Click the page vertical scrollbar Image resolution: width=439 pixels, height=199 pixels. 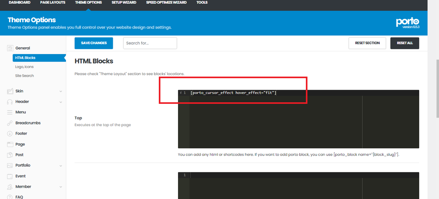[x=437, y=88]
